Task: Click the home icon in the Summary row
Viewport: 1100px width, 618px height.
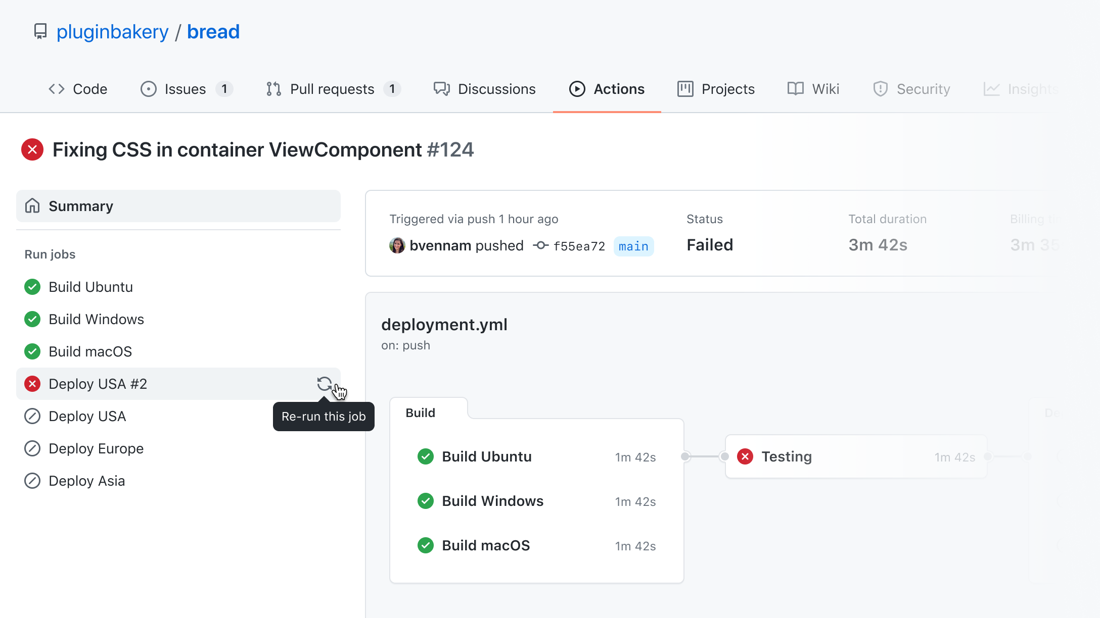Action: click(x=32, y=206)
